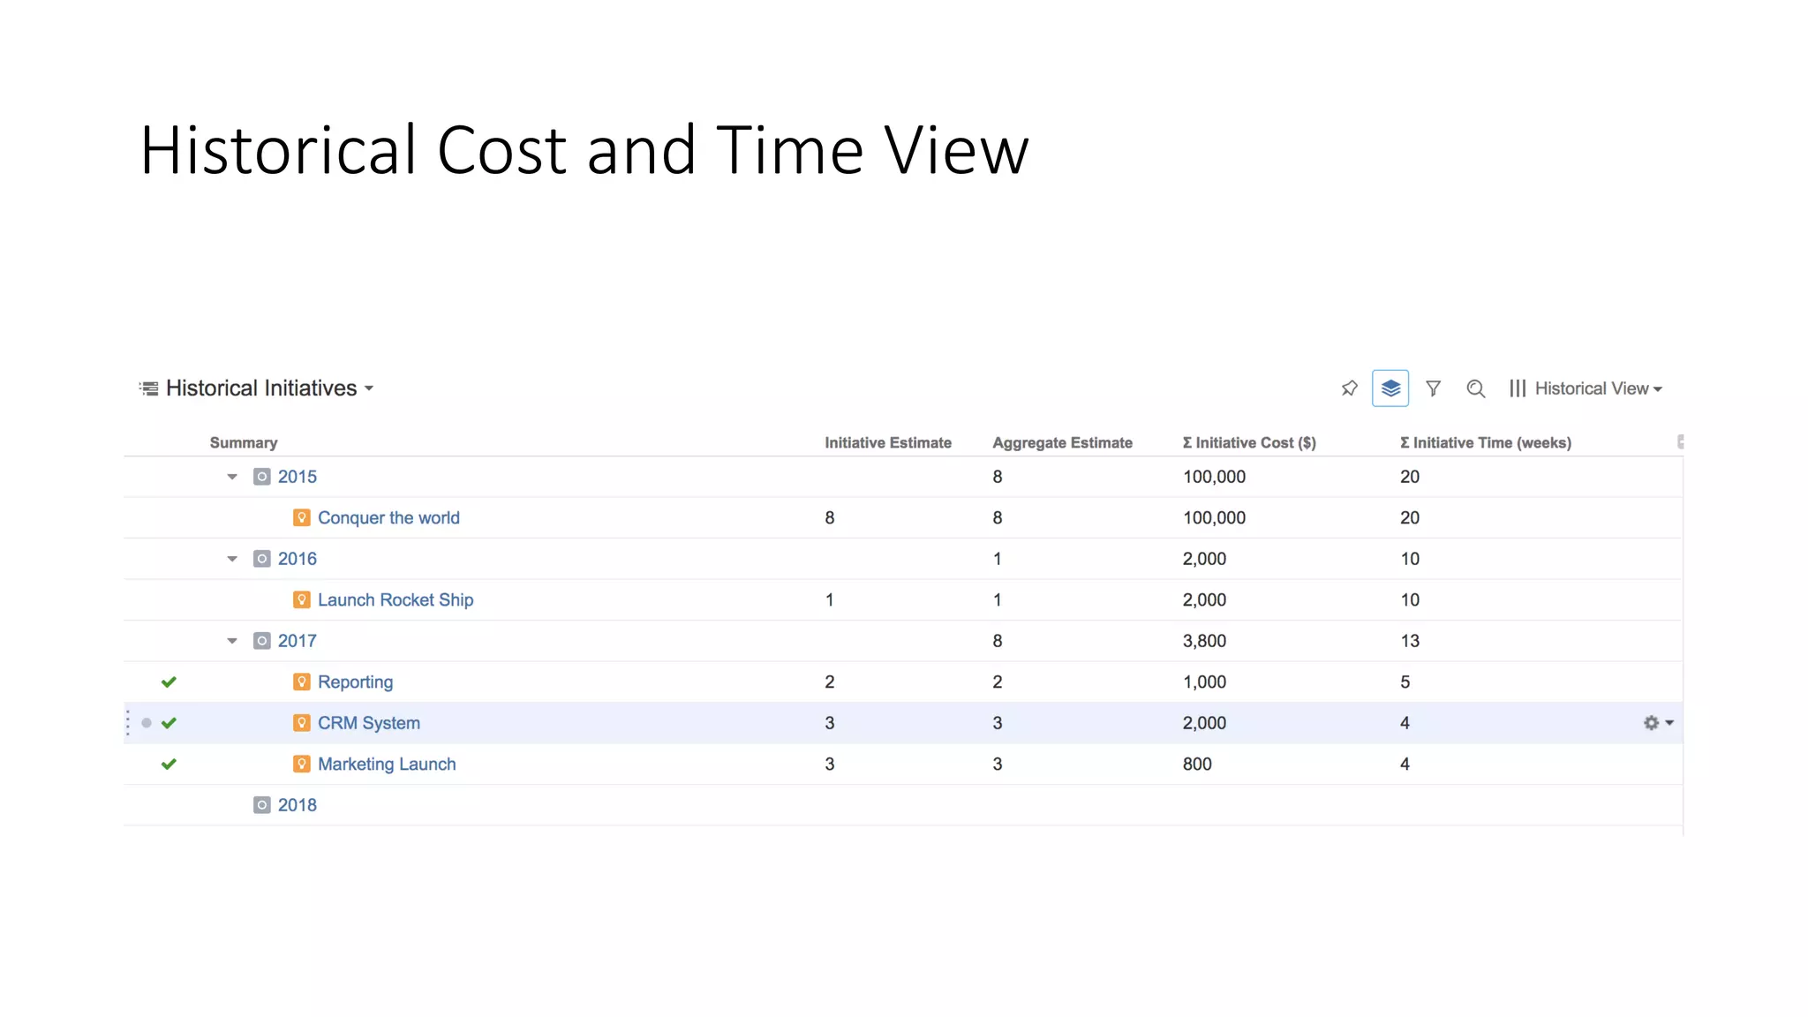Open the Launch Rocket Ship issue
The image size is (1808, 1017).
pyautogui.click(x=395, y=600)
